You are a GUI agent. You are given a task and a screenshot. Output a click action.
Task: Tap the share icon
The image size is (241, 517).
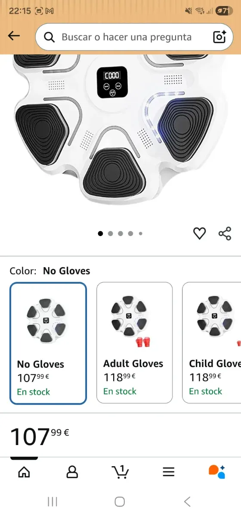point(225,234)
